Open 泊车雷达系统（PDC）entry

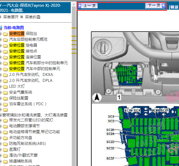click(x=28, y=104)
